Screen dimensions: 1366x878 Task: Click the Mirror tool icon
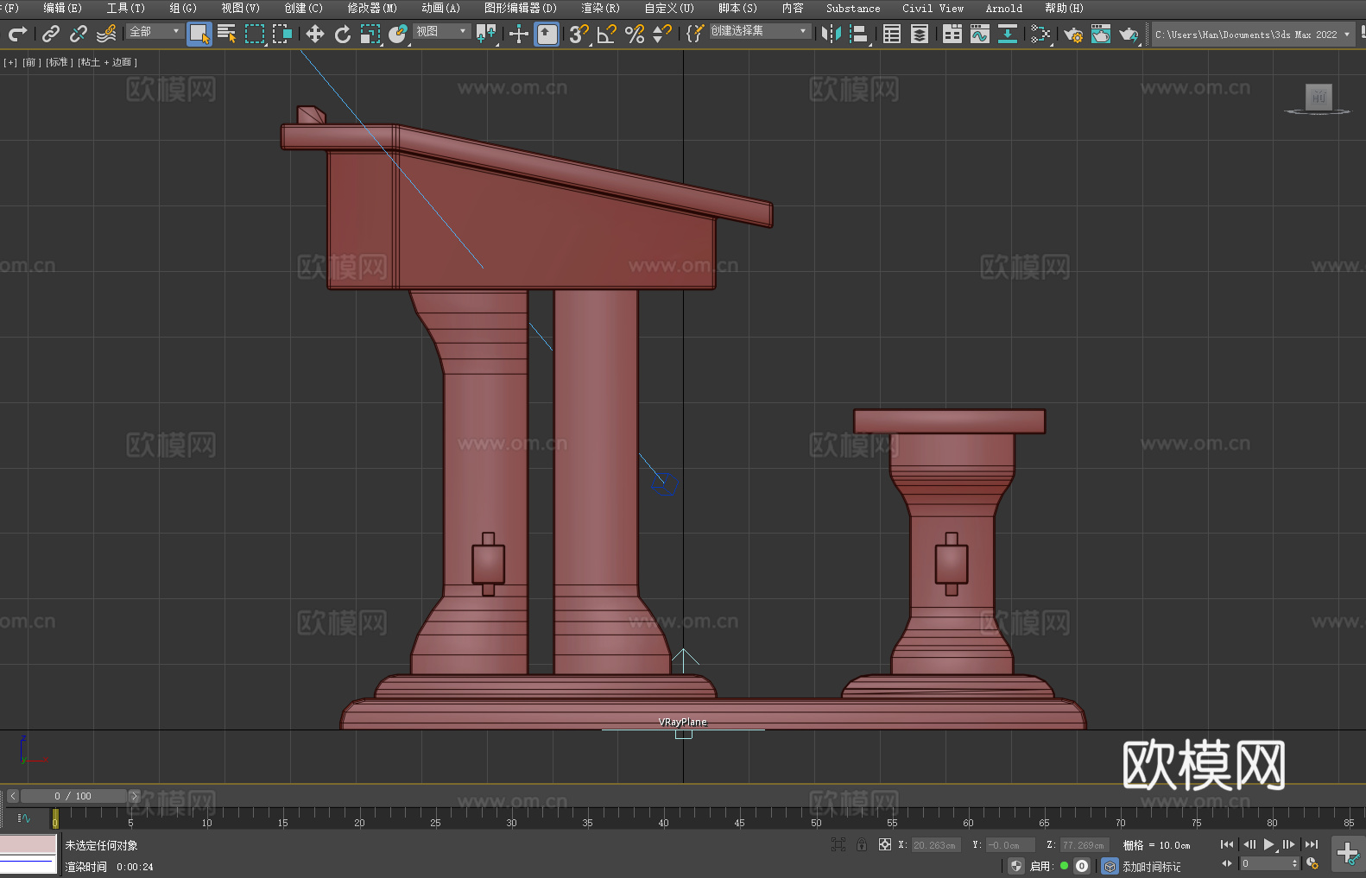[832, 34]
